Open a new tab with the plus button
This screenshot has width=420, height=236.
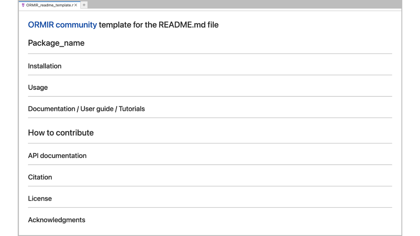coord(84,5)
